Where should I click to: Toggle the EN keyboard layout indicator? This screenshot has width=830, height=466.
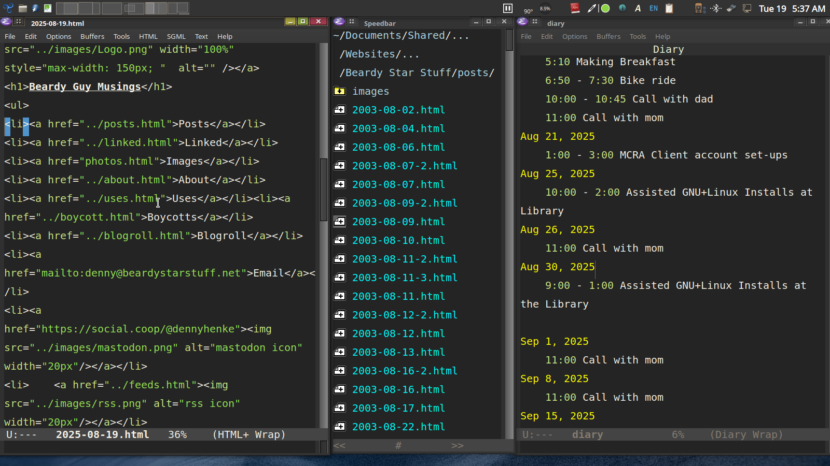click(x=653, y=8)
